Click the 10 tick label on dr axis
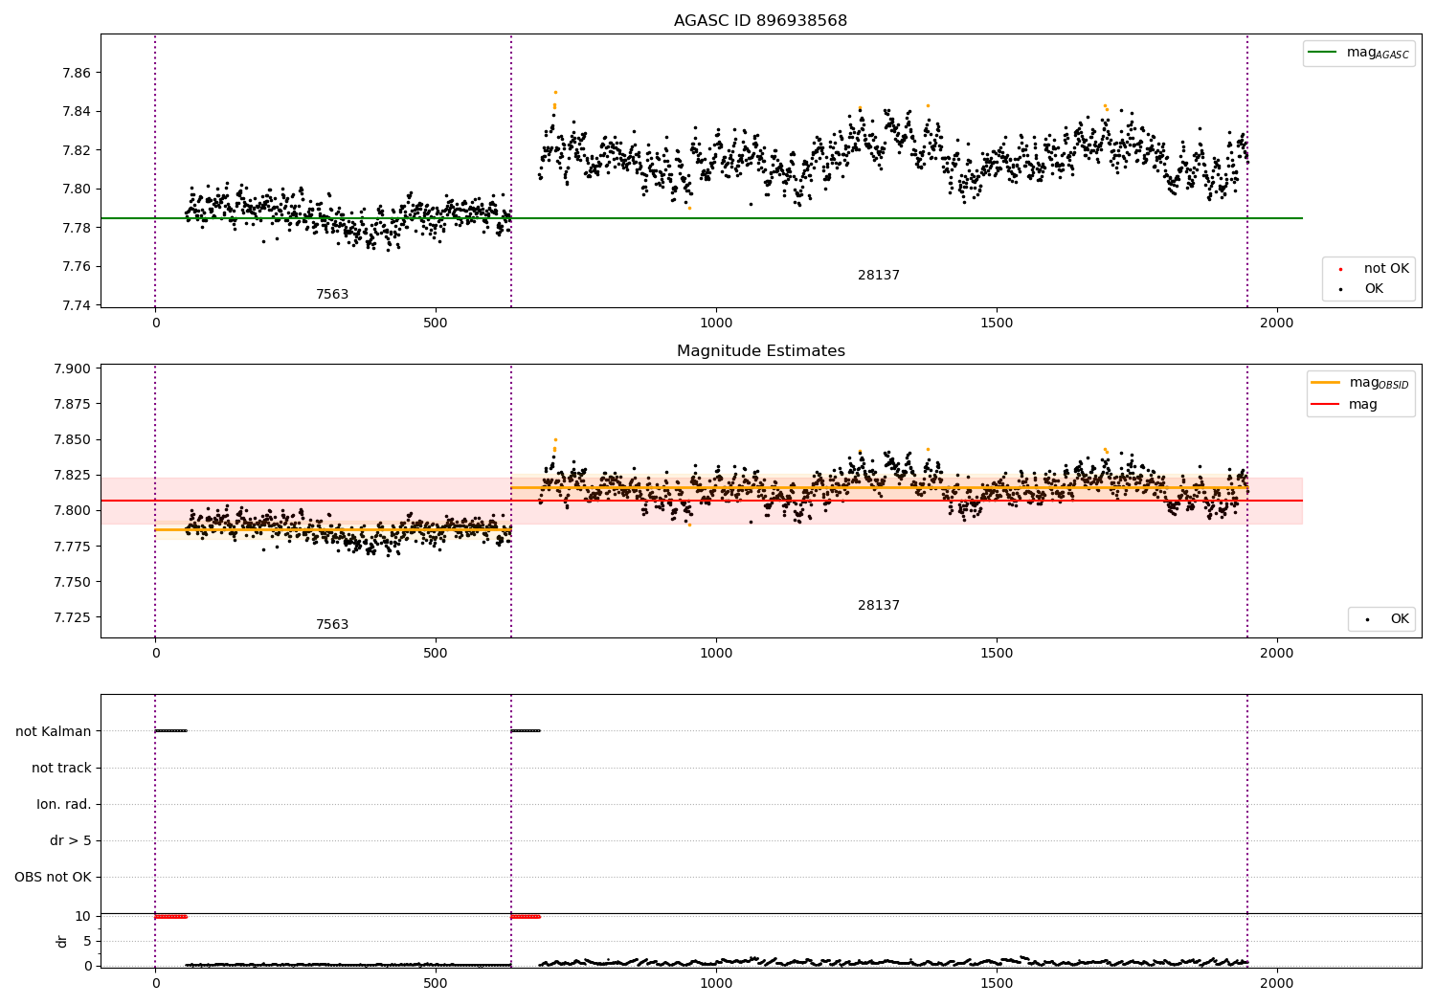 [x=83, y=916]
